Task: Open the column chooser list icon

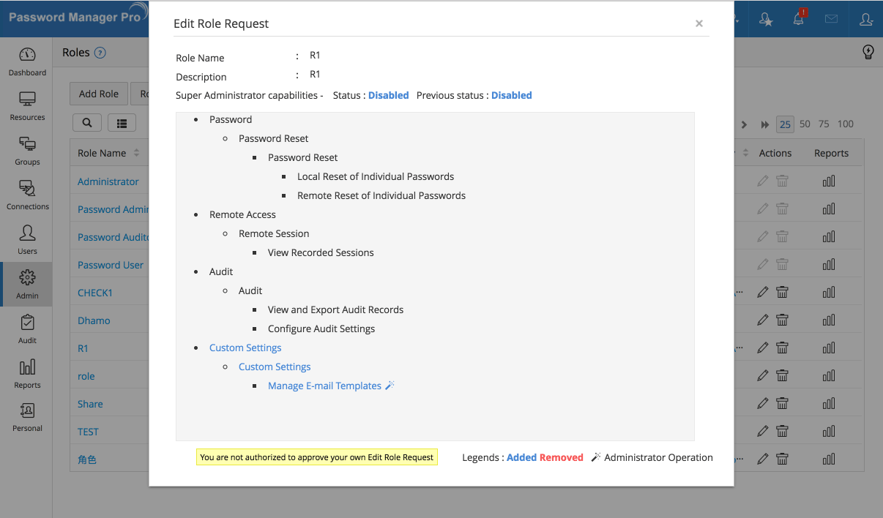Action: (122, 124)
